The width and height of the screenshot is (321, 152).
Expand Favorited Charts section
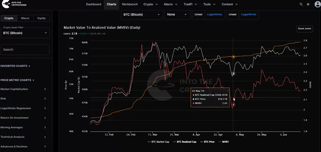click(15, 66)
